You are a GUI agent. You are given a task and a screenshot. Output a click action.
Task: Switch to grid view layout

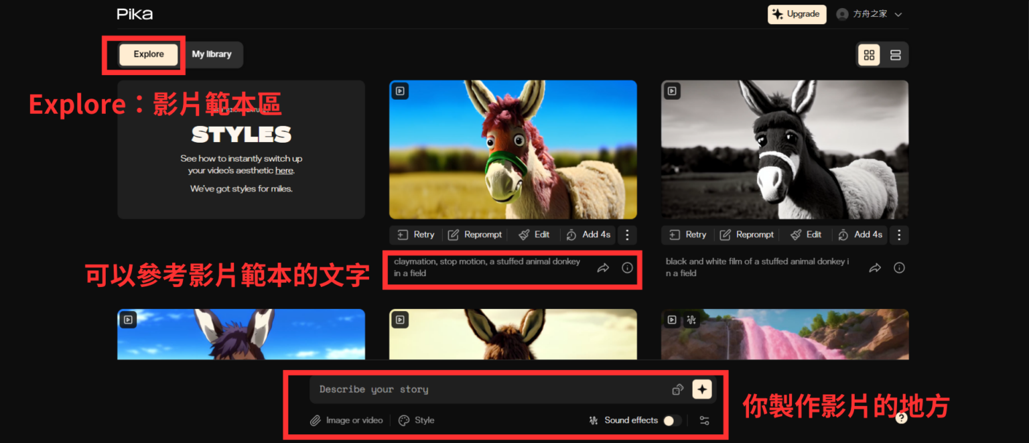pyautogui.click(x=869, y=55)
